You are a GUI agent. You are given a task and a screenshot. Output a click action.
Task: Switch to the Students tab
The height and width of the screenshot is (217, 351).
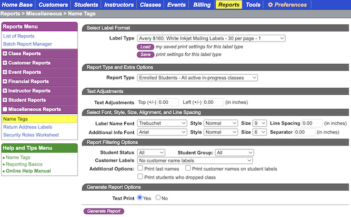point(86,5)
